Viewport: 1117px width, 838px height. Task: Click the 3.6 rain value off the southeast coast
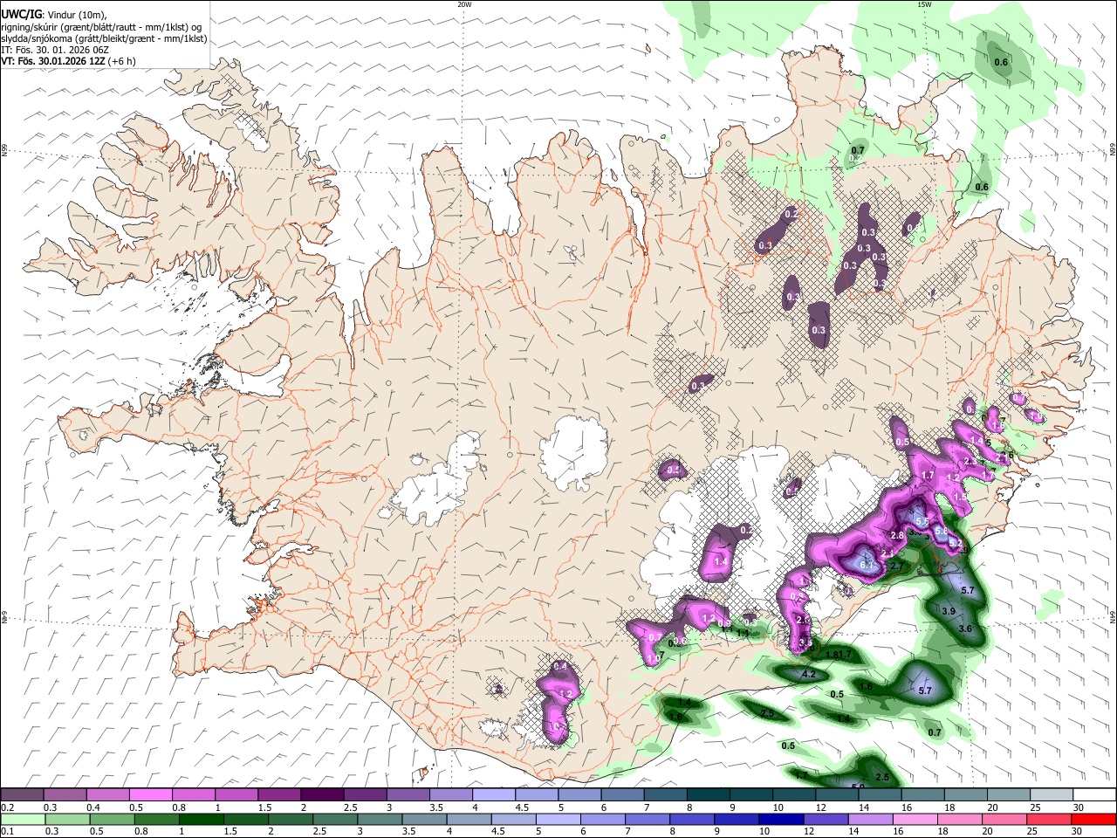[965, 628]
